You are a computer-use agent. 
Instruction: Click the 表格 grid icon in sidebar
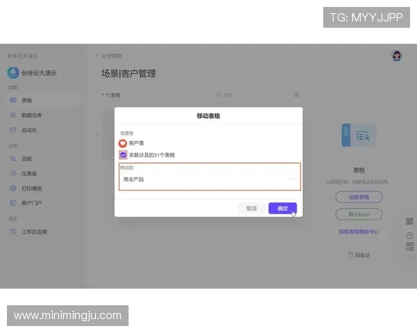pyautogui.click(x=13, y=100)
